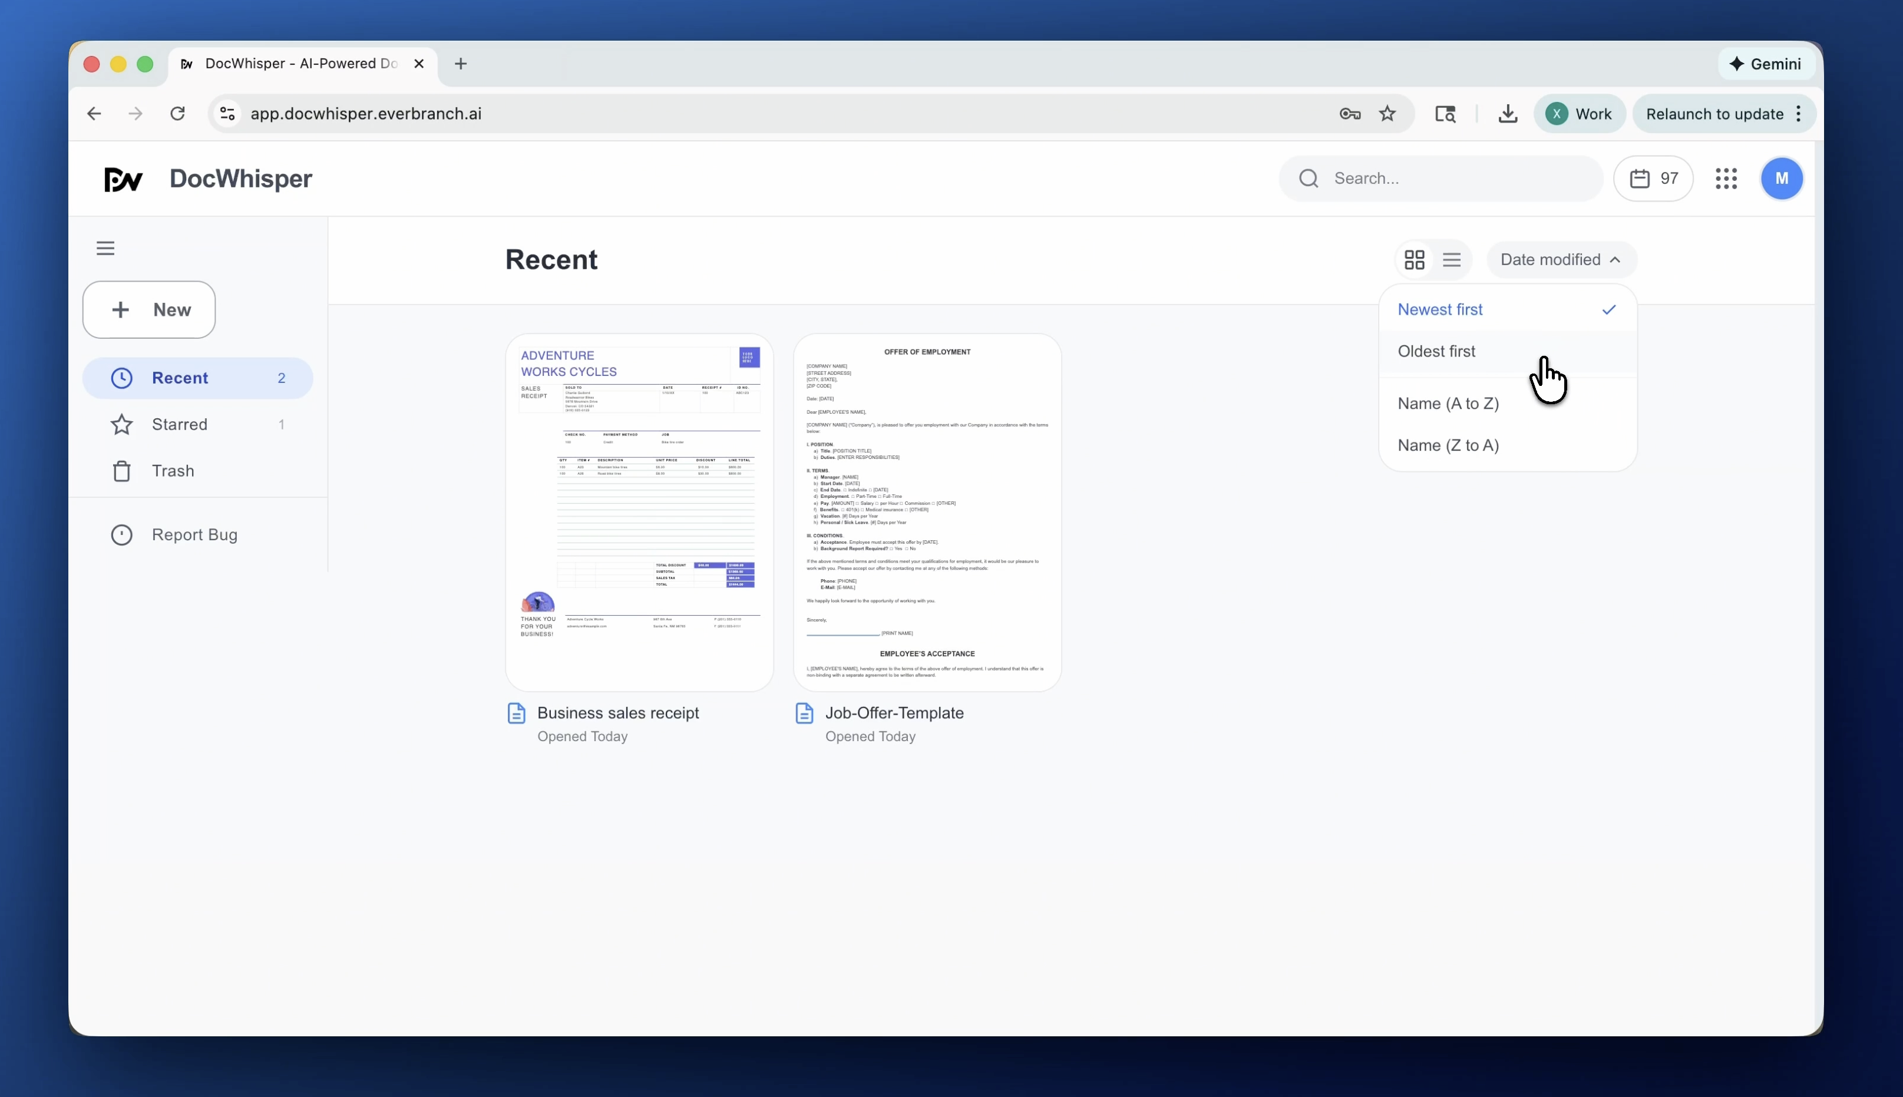This screenshot has height=1097, width=1903.
Task: Switch to list view layout
Action: pos(1452,259)
